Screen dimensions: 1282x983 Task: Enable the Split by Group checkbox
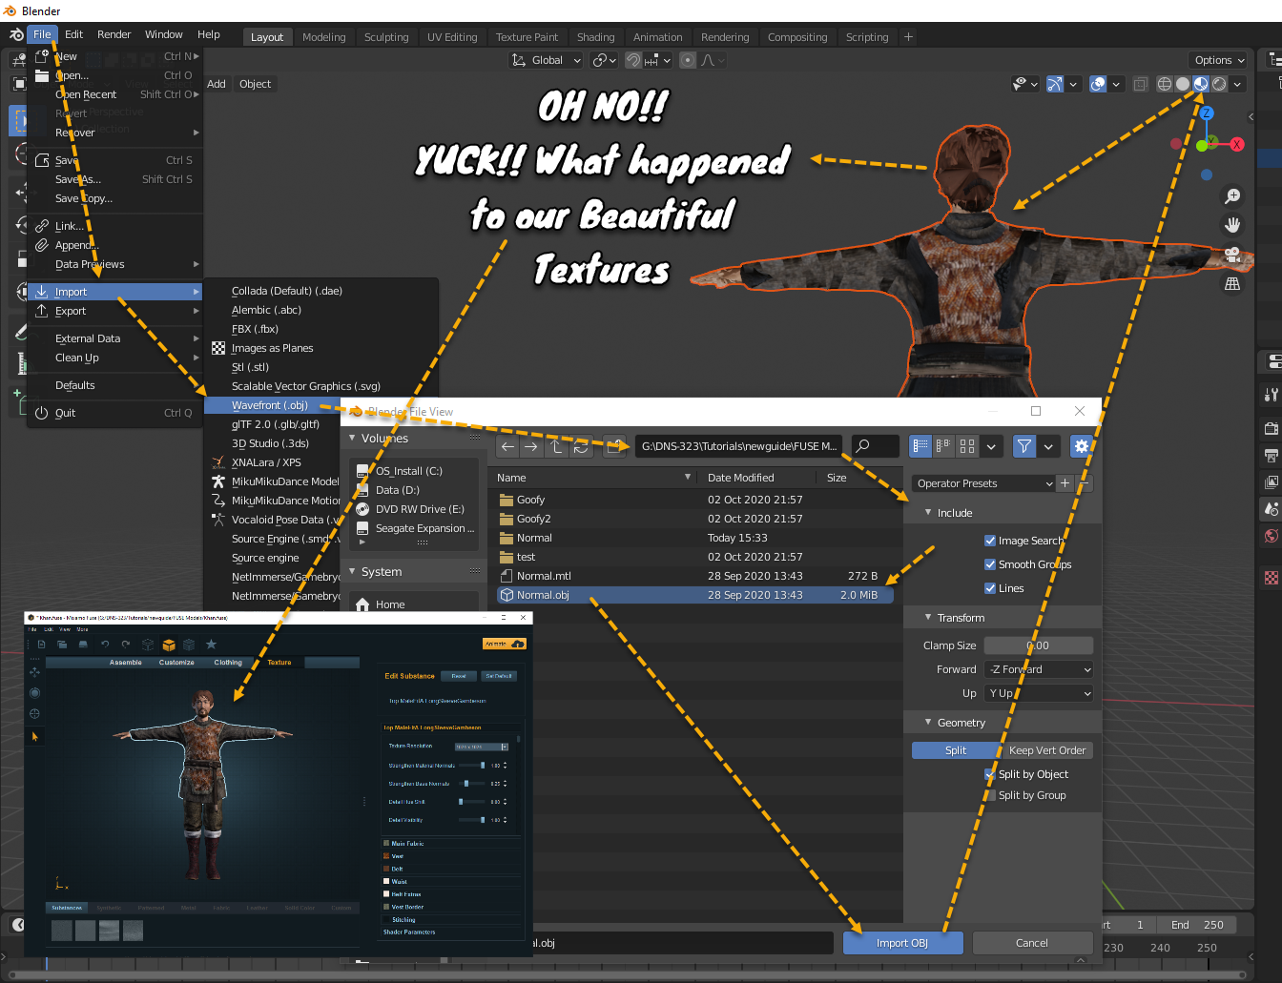click(990, 795)
